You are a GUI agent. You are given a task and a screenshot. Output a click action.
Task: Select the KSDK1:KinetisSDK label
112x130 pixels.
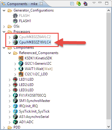[x=38, y=58]
